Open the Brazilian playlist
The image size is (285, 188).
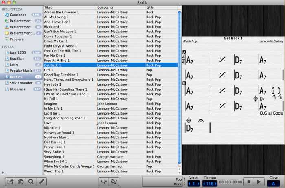pyautogui.click(x=22, y=58)
